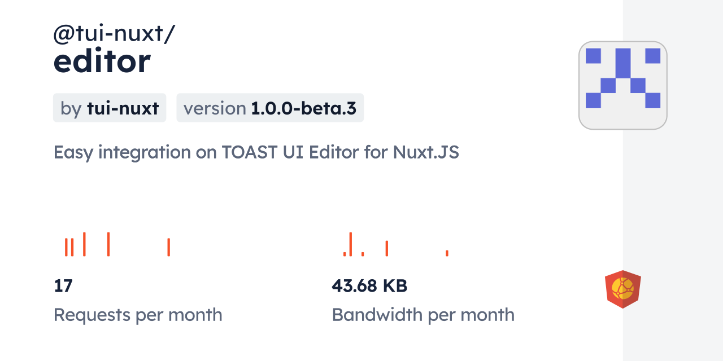Click the "Bandwidth per month" label
This screenshot has width=723, height=361.
click(x=423, y=315)
